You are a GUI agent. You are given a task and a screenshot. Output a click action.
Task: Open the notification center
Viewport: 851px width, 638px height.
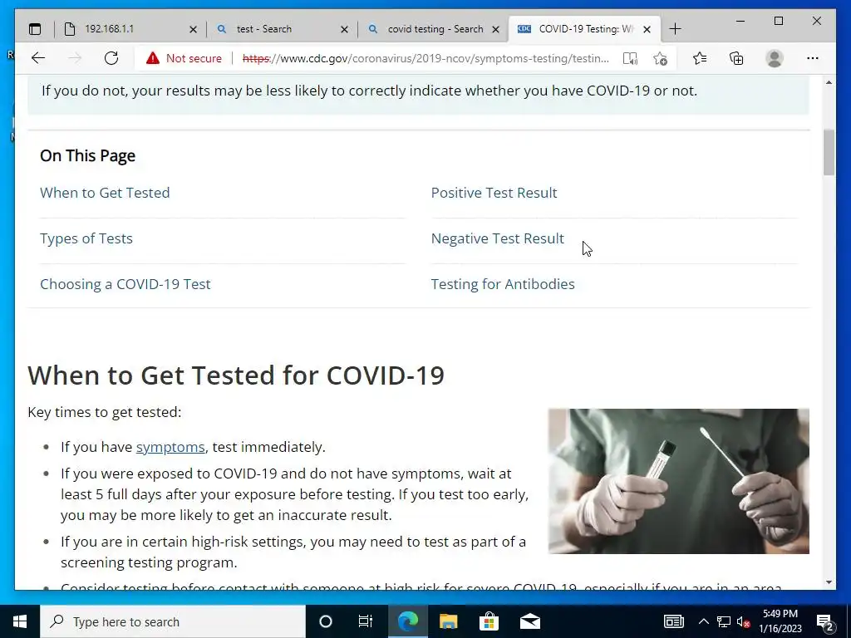825,621
